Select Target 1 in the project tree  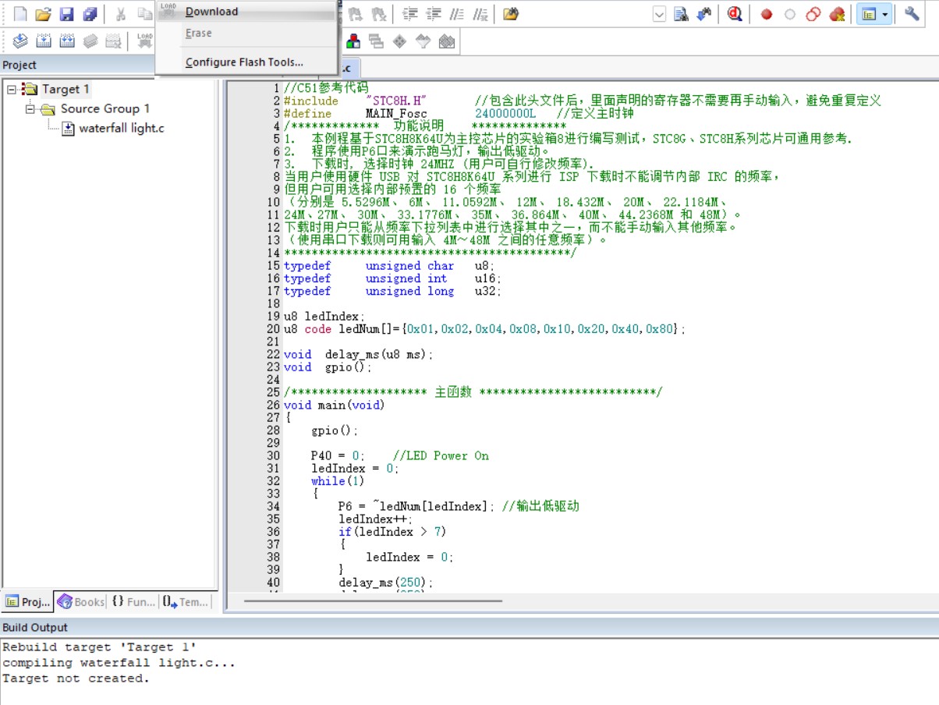pyautogui.click(x=66, y=89)
